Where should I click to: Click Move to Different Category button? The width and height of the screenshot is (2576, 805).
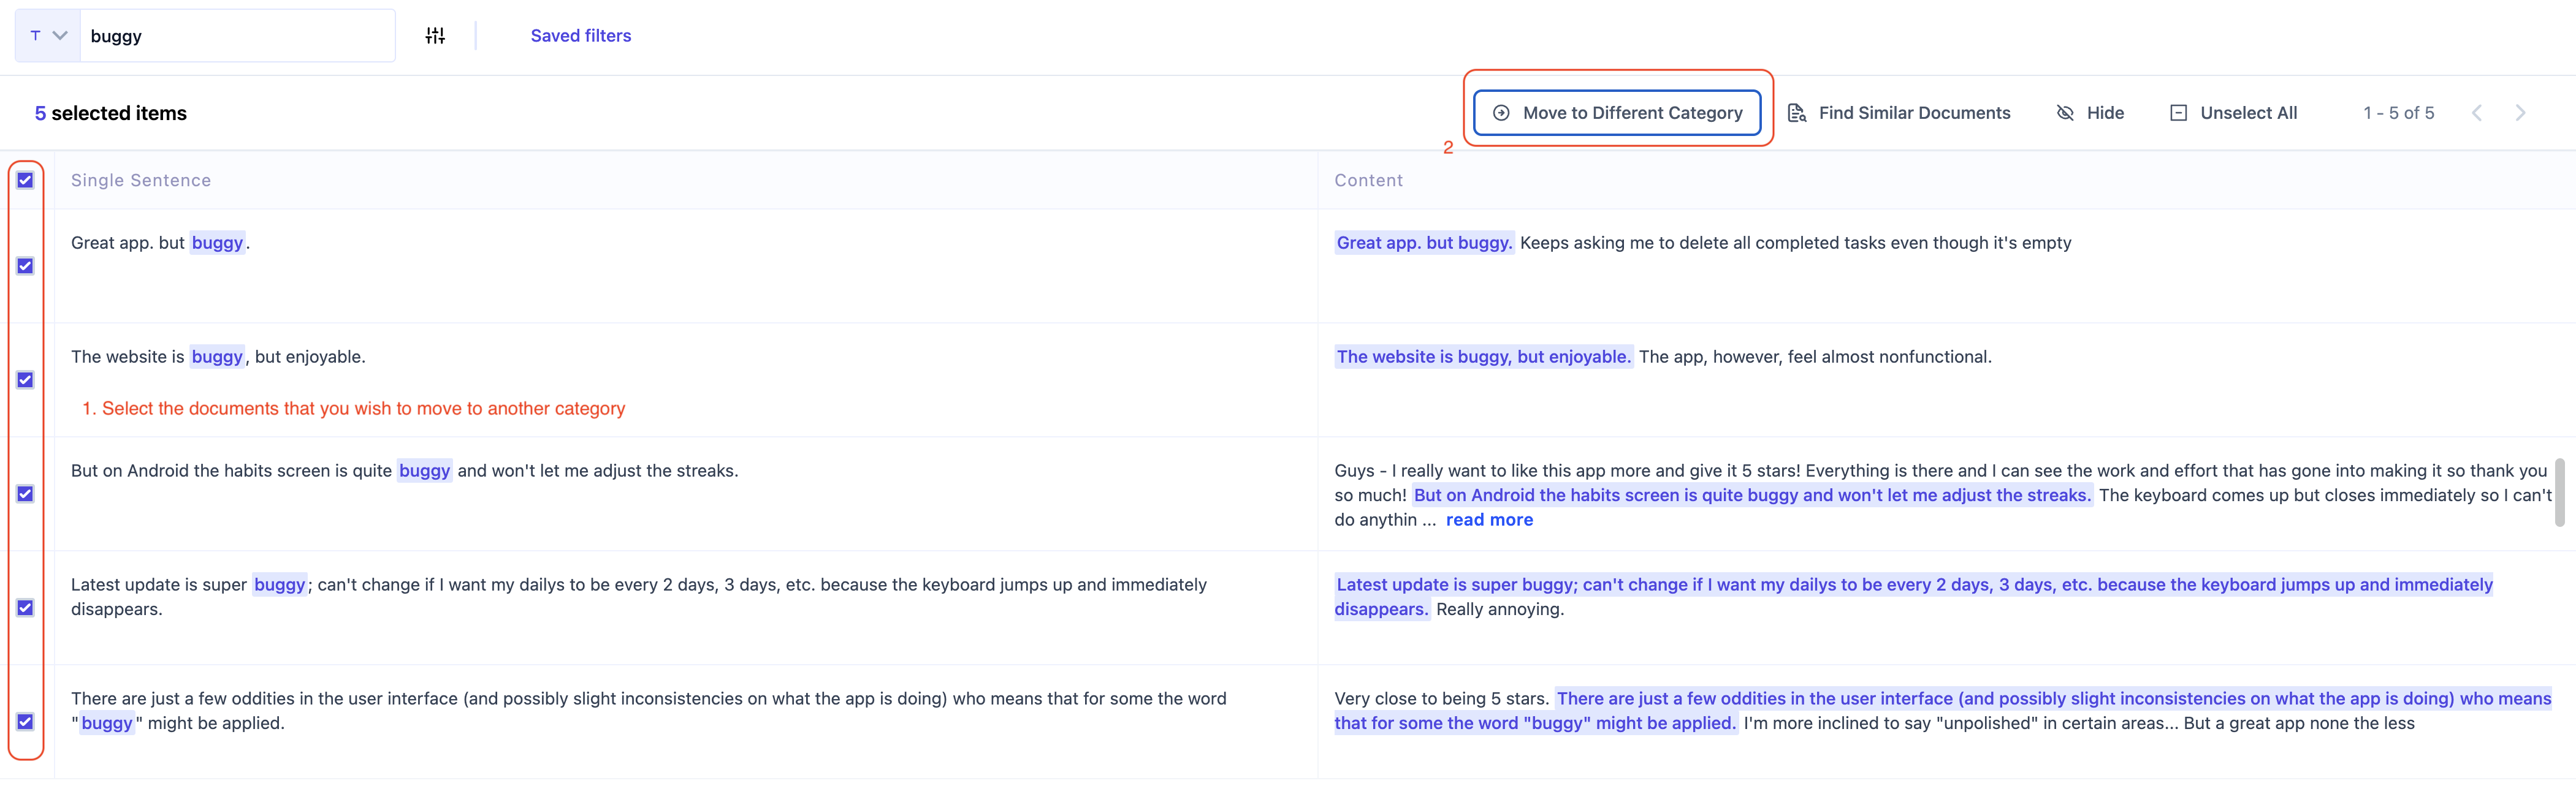pyautogui.click(x=1631, y=113)
